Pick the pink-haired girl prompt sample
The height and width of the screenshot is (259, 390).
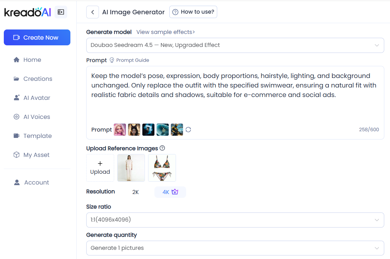point(120,130)
